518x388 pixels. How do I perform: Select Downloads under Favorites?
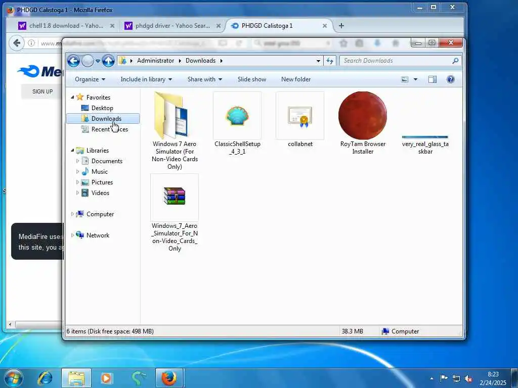pos(103,118)
